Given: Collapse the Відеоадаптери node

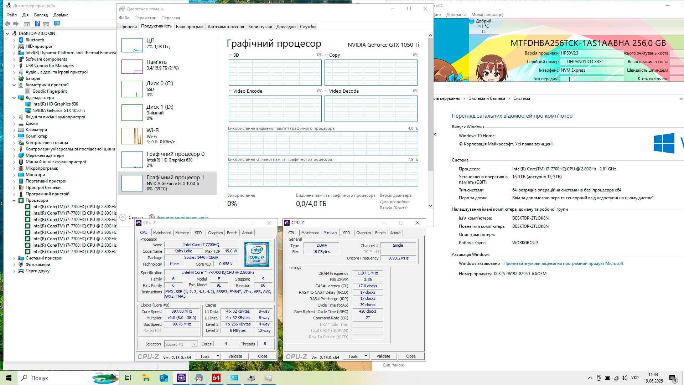Looking at the screenshot, I should pyautogui.click(x=14, y=98).
